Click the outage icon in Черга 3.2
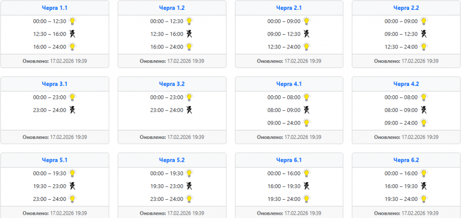The width and height of the screenshot is (461, 218). pyautogui.click(x=190, y=110)
